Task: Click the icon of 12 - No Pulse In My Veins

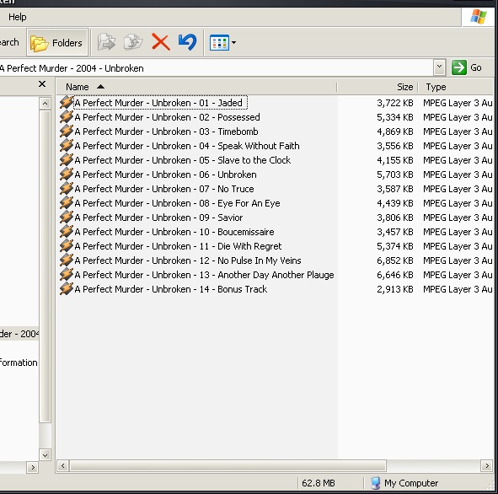Action: click(67, 260)
